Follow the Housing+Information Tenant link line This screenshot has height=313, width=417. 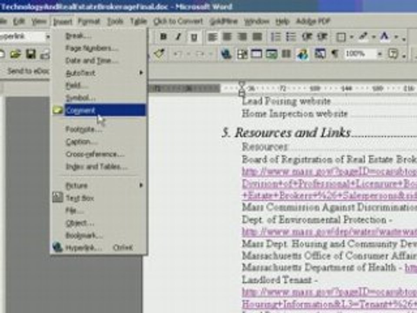[x=330, y=304]
